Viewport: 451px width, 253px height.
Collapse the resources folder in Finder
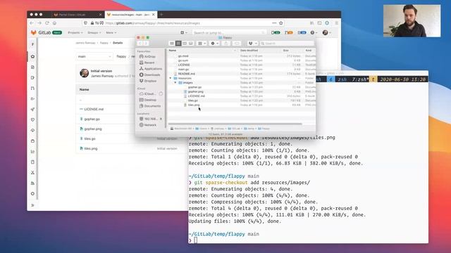coord(171,78)
